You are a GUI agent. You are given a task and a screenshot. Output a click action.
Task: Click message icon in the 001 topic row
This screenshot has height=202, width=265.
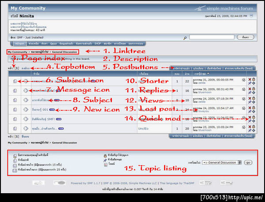click(26, 110)
